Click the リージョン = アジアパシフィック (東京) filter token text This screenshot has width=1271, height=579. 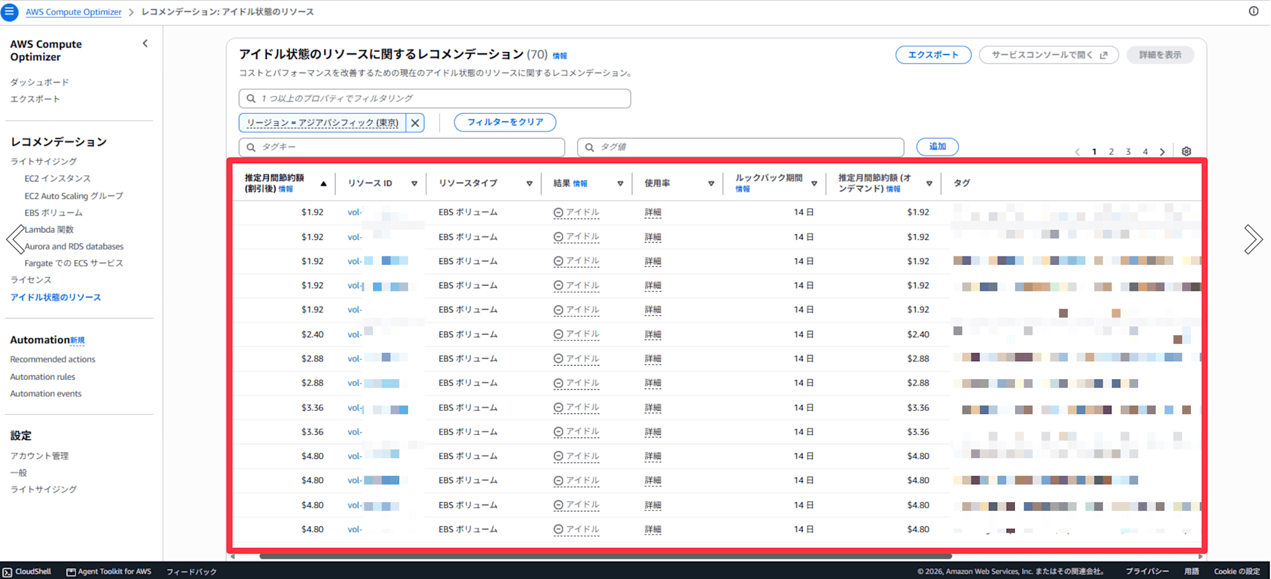tap(323, 123)
